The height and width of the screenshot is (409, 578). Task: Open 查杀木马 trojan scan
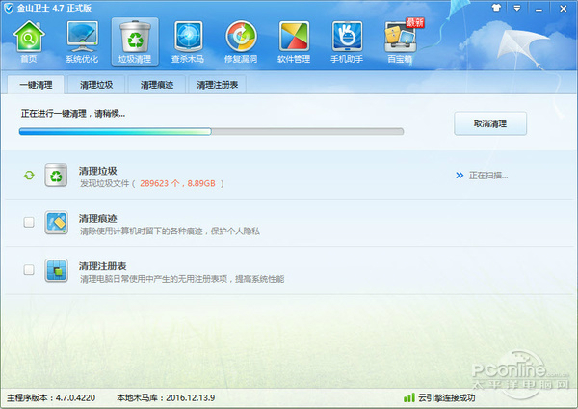click(x=188, y=41)
